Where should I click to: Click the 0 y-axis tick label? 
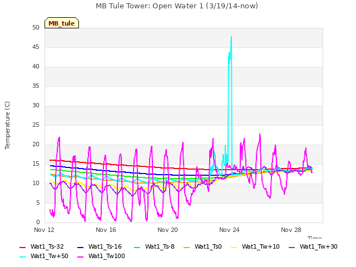[x=38, y=222]
